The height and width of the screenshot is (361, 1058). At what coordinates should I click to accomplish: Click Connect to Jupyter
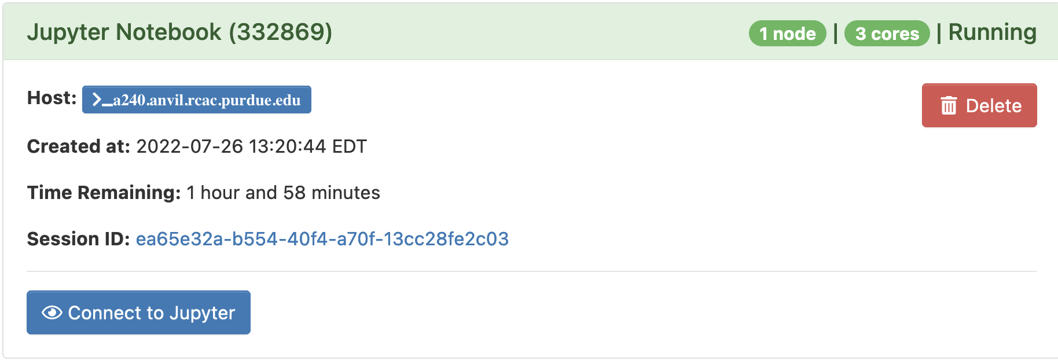pyautogui.click(x=138, y=312)
